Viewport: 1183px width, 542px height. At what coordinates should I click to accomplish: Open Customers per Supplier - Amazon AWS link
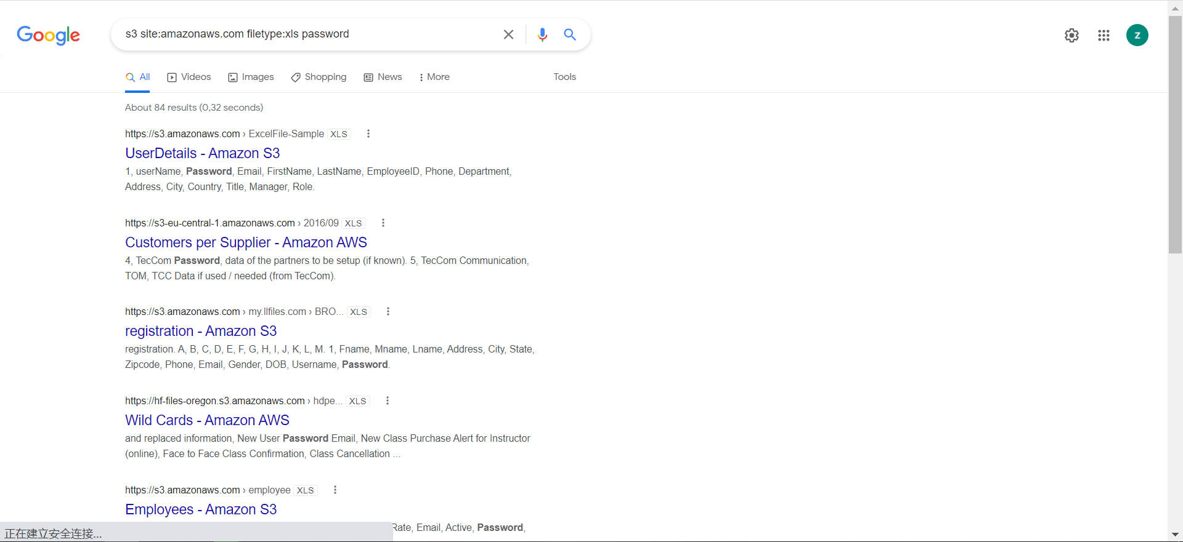click(x=246, y=242)
